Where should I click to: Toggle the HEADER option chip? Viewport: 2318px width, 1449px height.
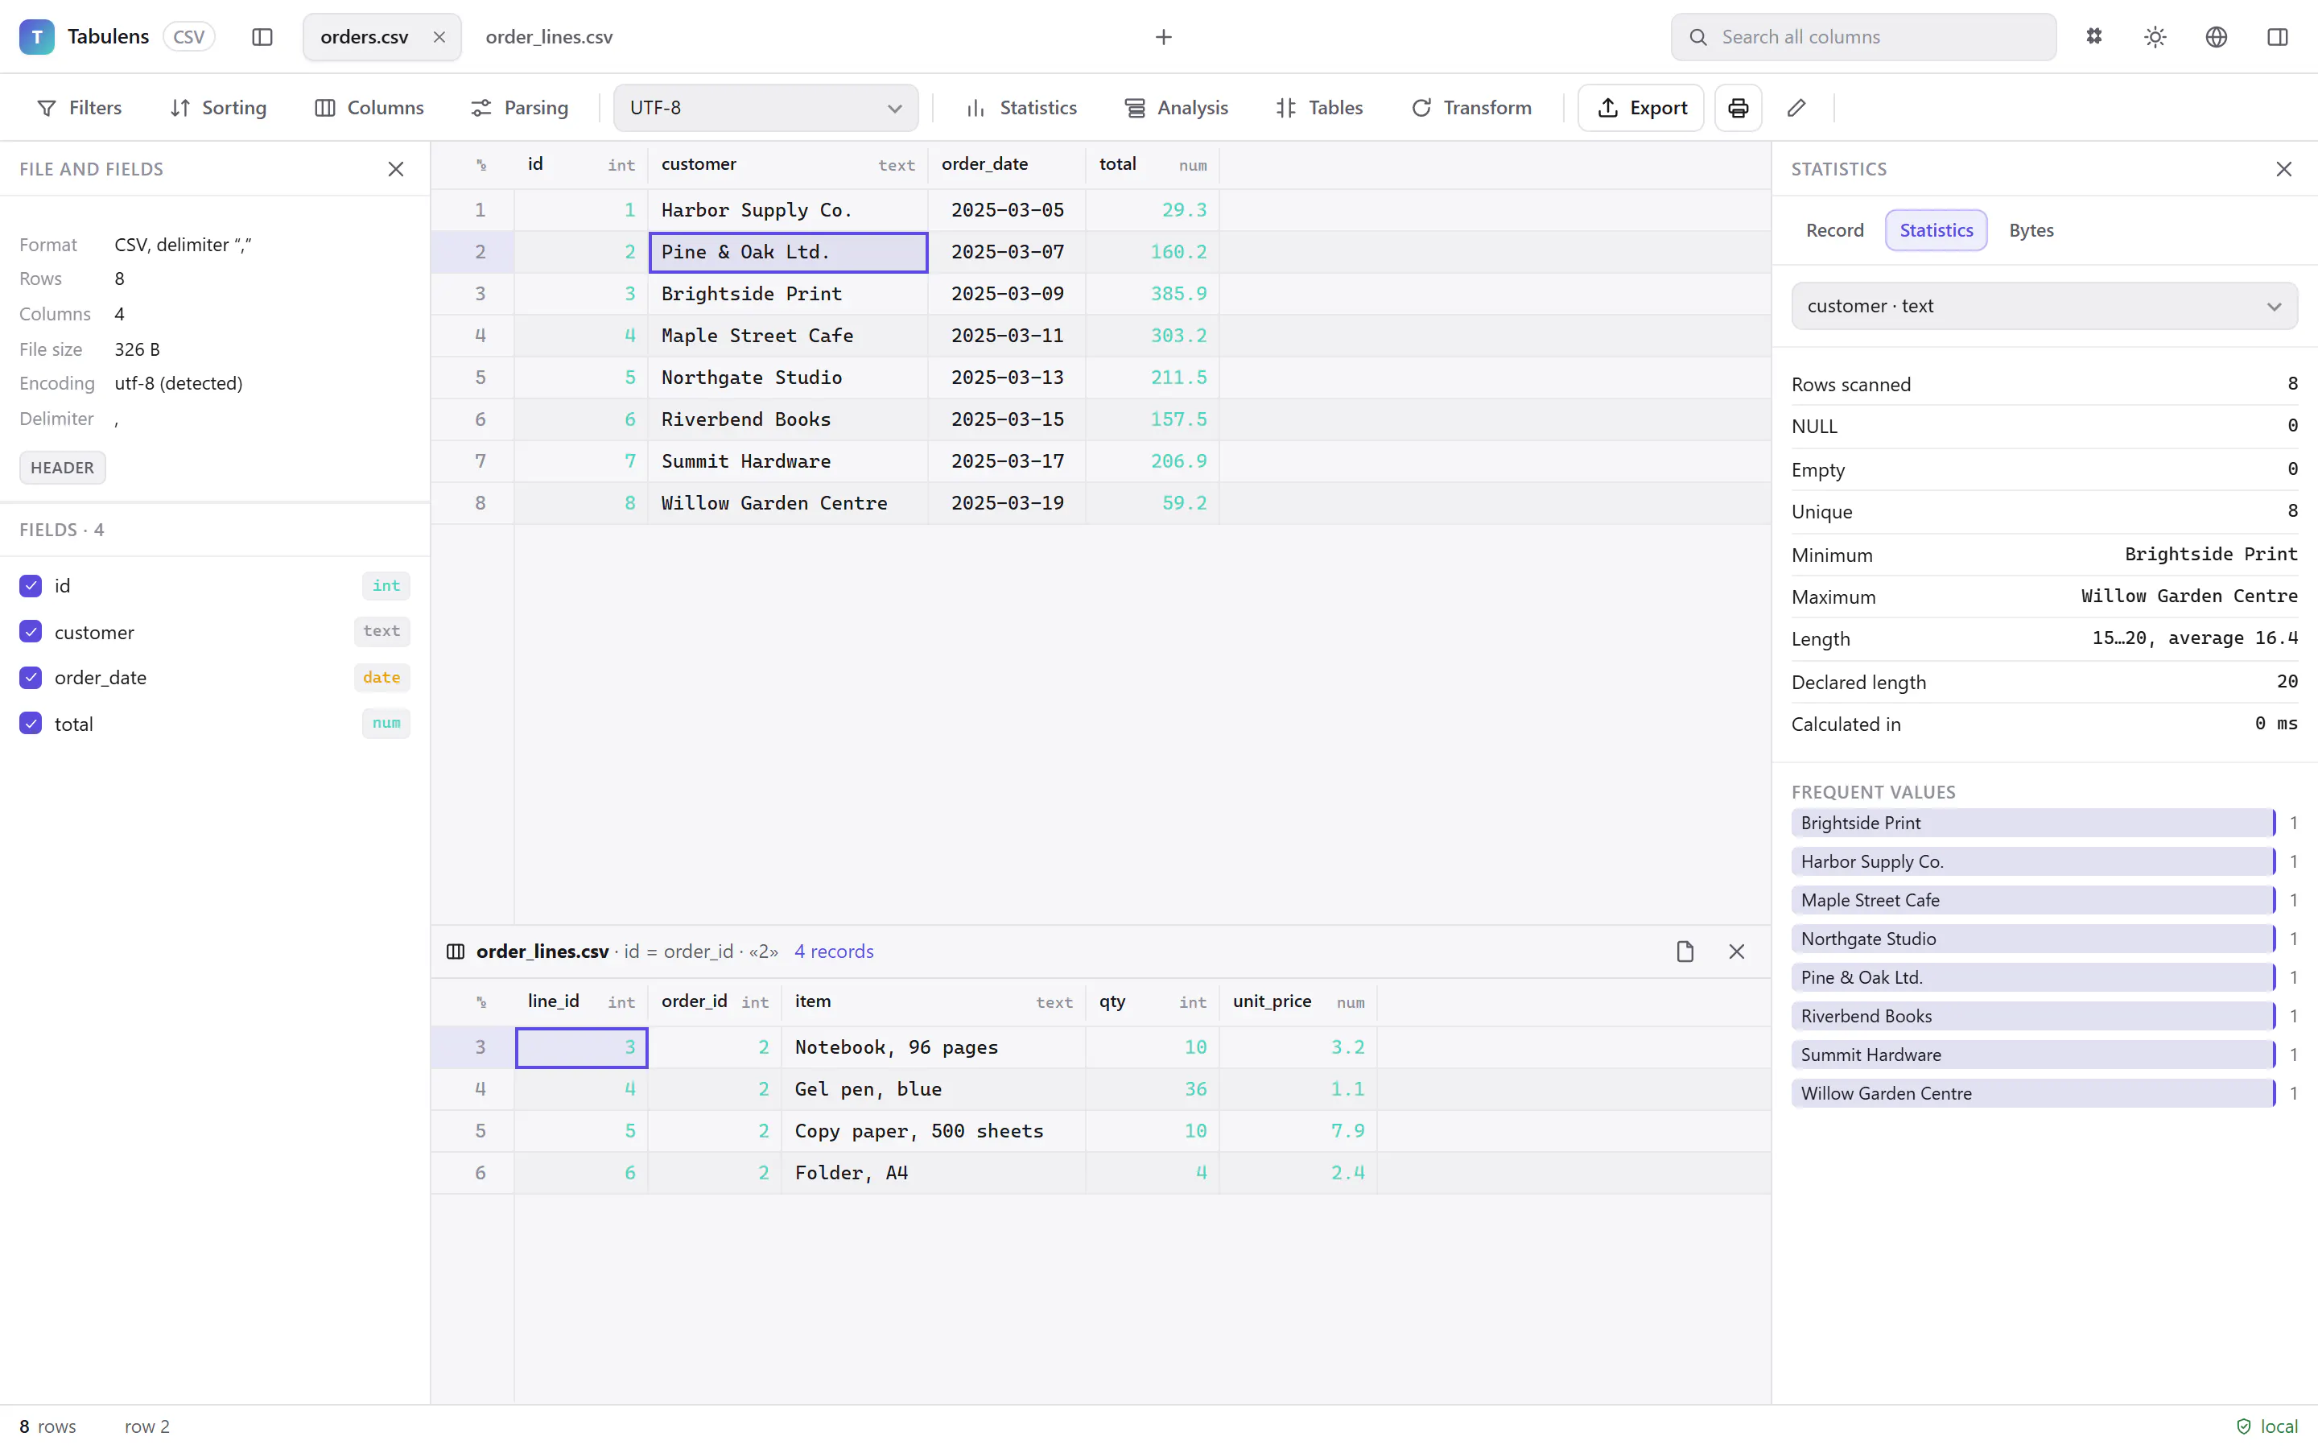point(62,468)
